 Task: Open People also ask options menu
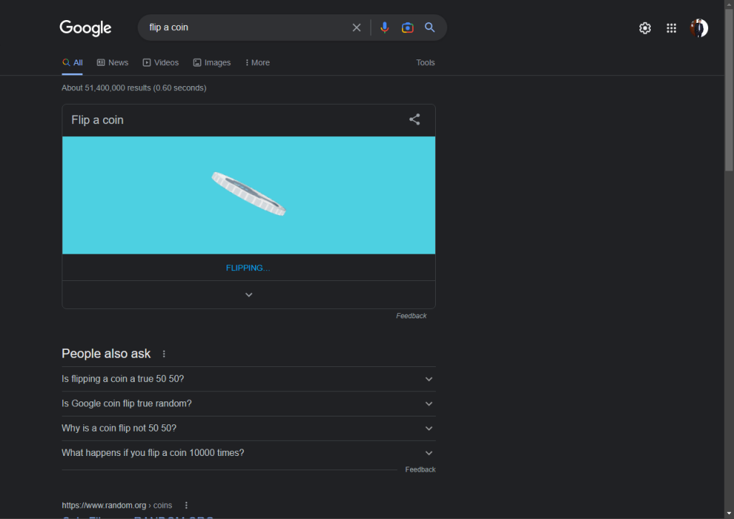pyautogui.click(x=164, y=354)
